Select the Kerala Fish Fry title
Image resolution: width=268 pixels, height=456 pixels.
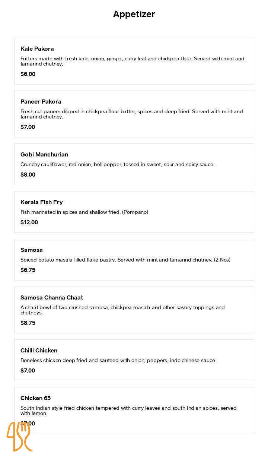tap(42, 202)
